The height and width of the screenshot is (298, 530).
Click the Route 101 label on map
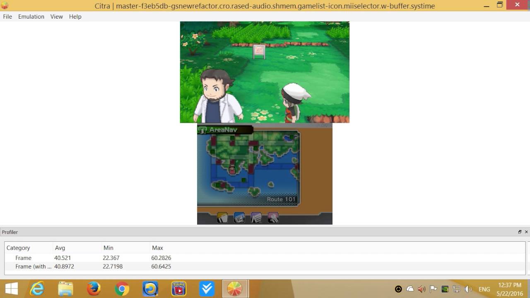click(281, 199)
